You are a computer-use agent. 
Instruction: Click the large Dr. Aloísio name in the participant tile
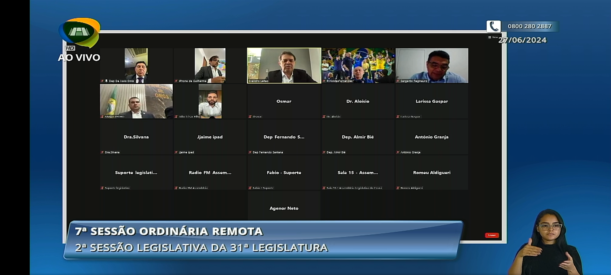358,101
